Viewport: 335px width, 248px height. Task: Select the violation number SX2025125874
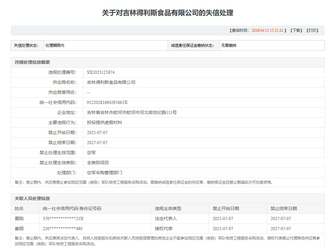pyautogui.click(x=101, y=72)
